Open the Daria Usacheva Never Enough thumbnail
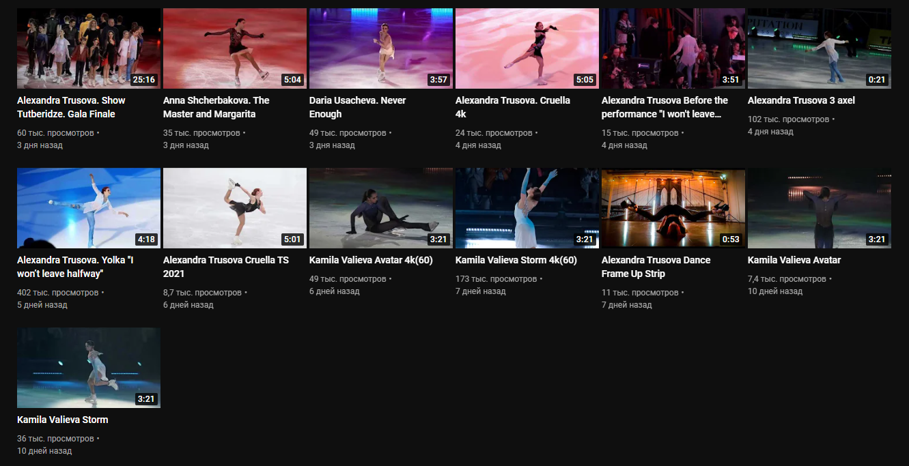Image resolution: width=909 pixels, height=466 pixels. (380, 48)
